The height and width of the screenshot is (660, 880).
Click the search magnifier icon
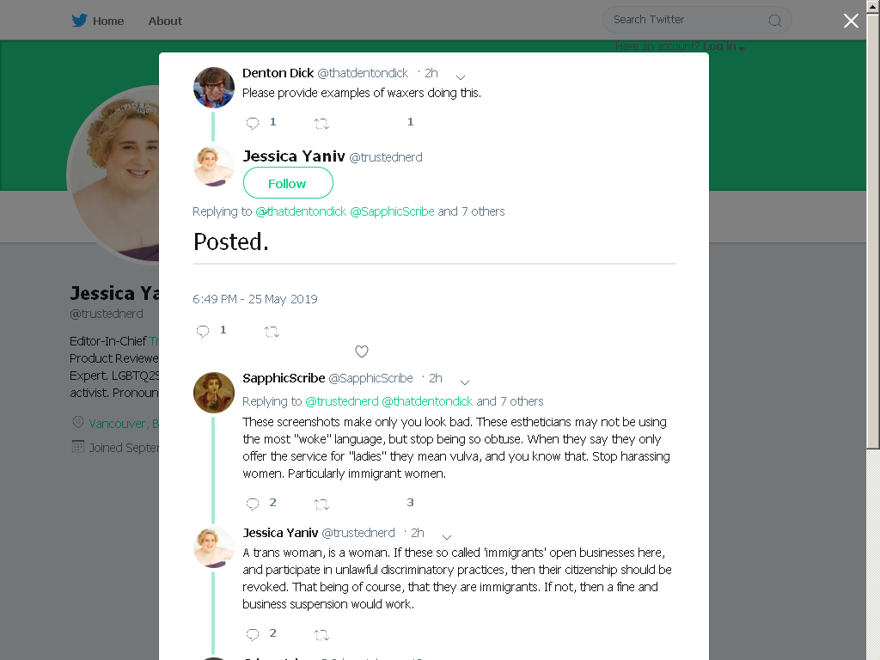point(774,21)
